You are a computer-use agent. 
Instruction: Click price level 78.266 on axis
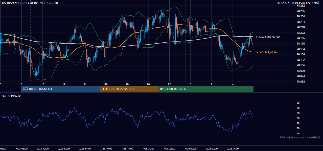(301, 11)
